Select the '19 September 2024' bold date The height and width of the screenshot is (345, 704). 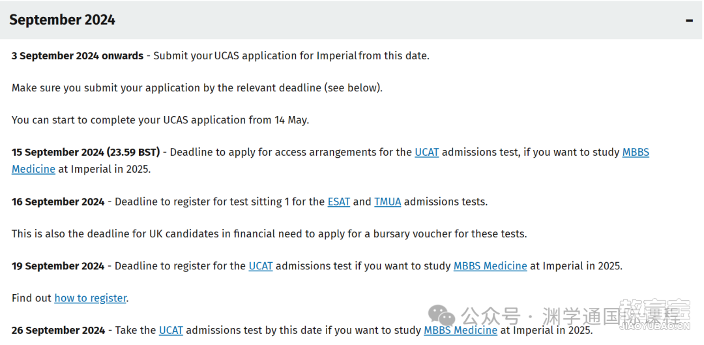point(58,266)
